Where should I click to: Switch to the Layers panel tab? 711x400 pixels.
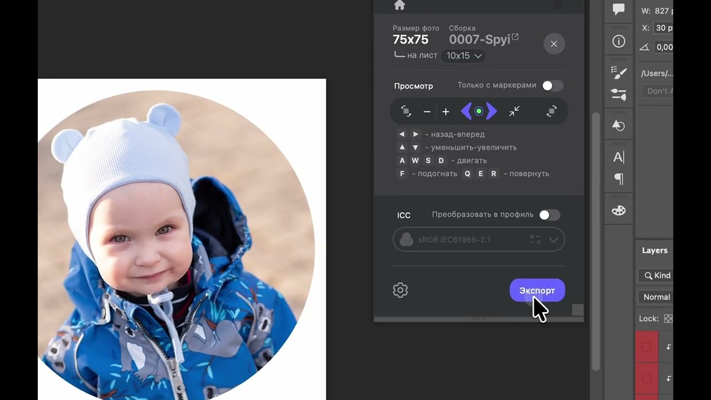click(655, 251)
